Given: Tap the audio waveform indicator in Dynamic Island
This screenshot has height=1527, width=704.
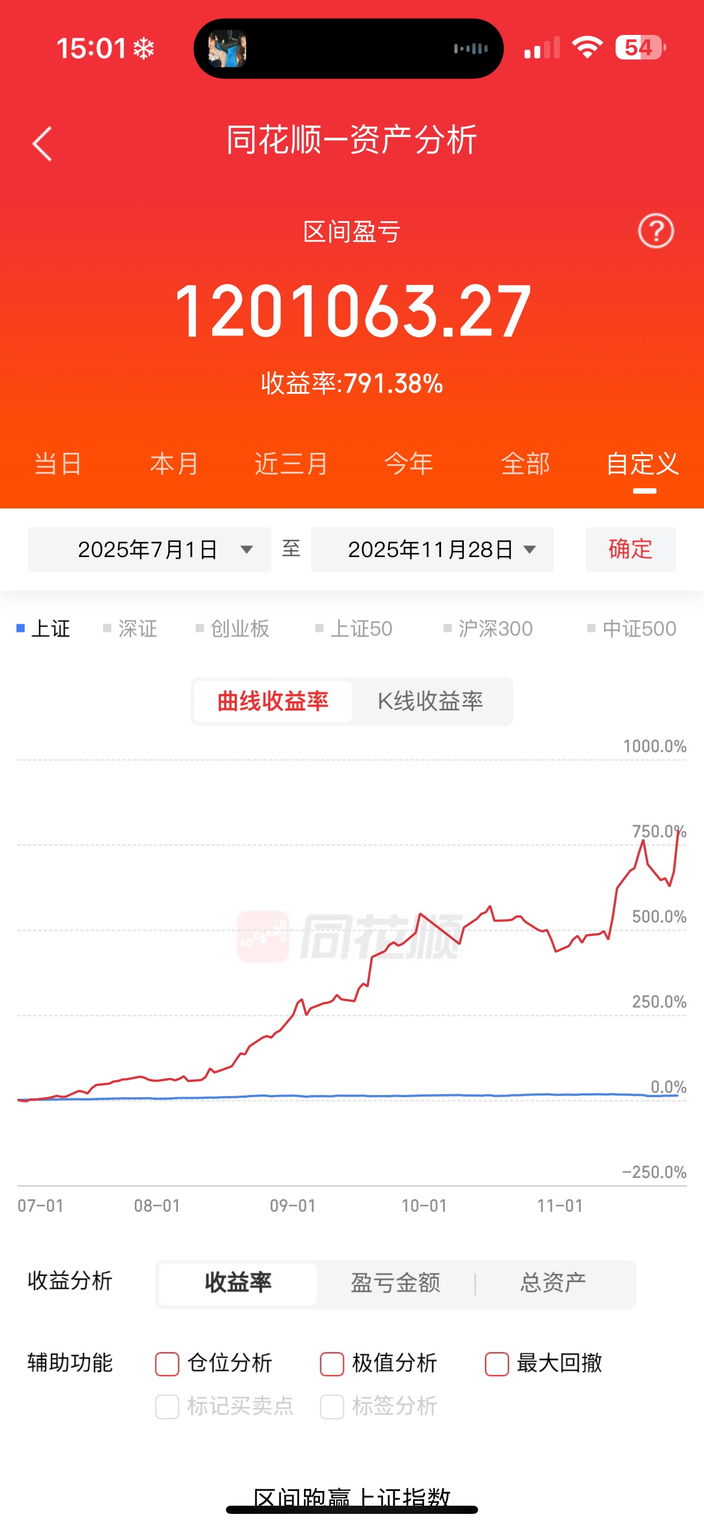Looking at the screenshot, I should (x=470, y=49).
